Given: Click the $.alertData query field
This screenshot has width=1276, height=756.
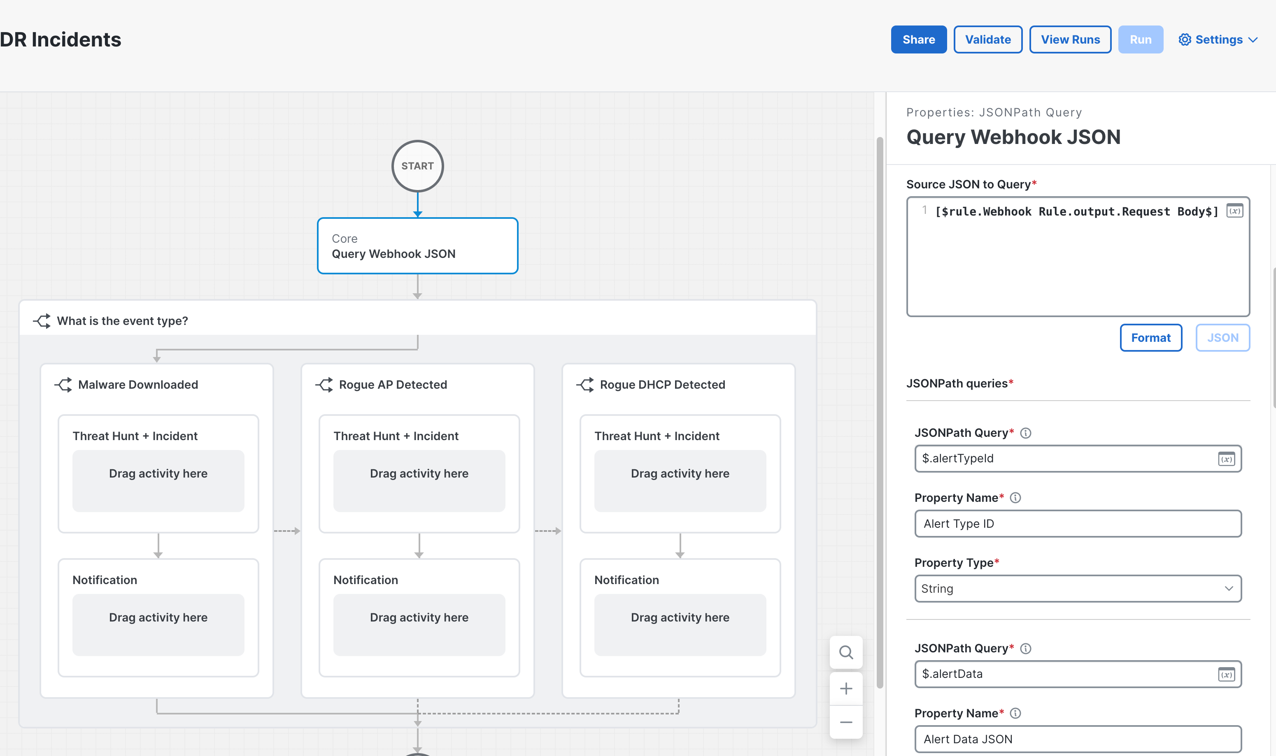Looking at the screenshot, I should [1078, 674].
